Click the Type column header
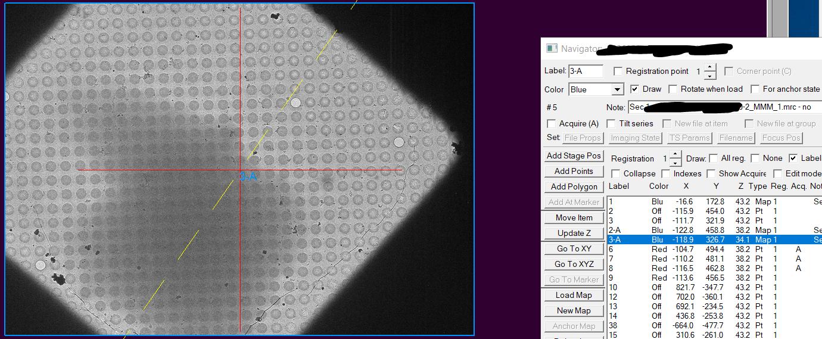This screenshot has width=822, height=339. pyautogui.click(x=758, y=186)
